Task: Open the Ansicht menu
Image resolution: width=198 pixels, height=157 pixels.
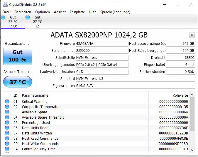Action: [60, 12]
